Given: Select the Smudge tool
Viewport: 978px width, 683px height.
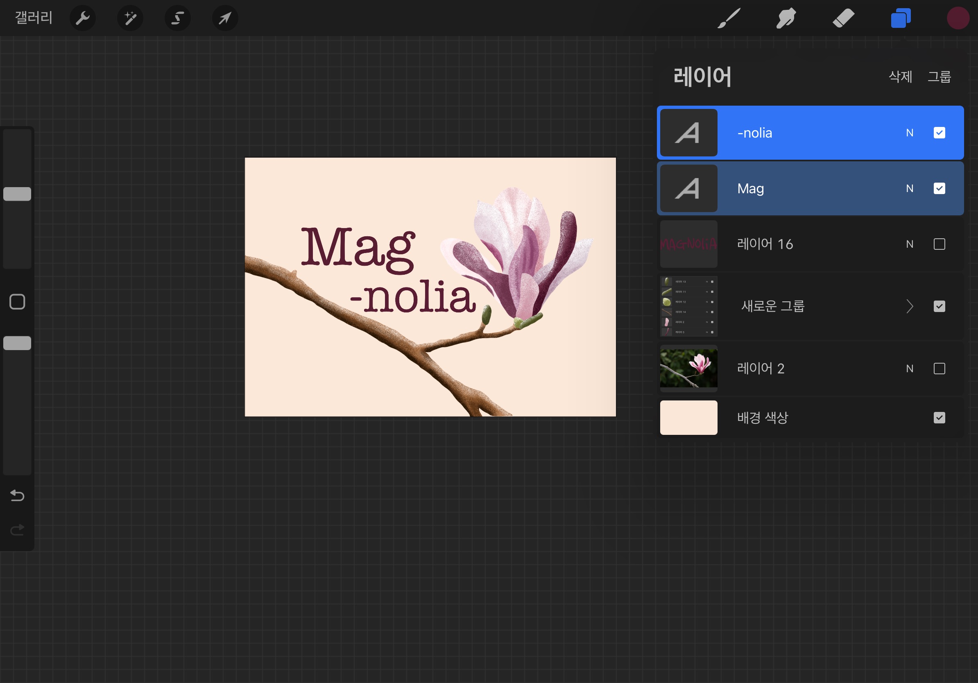Looking at the screenshot, I should (786, 18).
